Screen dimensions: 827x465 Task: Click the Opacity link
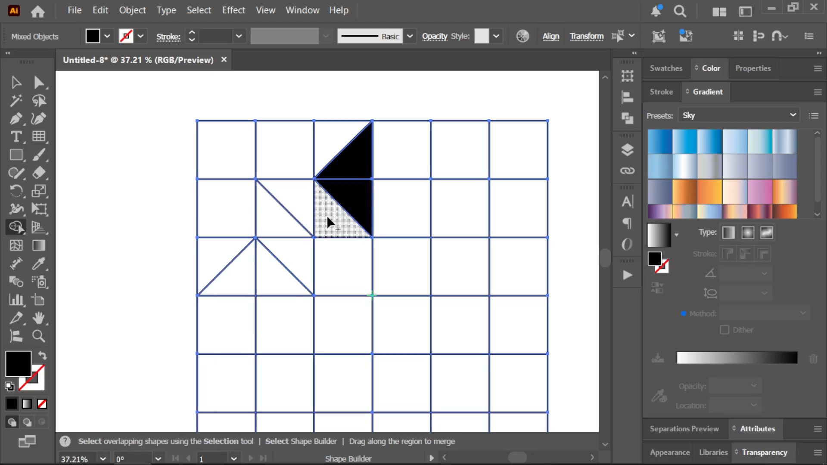[435, 37]
